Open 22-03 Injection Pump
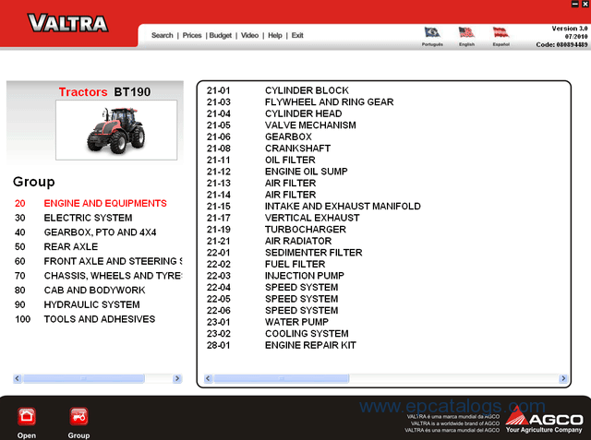Viewport: 591px width, 440px height. click(x=275, y=276)
